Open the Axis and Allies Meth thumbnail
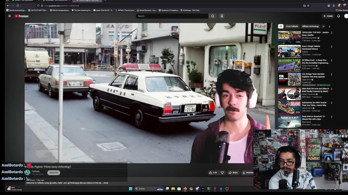The width and height of the screenshot is (348, 195). 289,93
